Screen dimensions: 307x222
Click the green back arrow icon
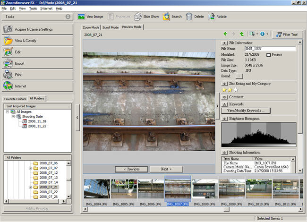(x=225, y=34)
